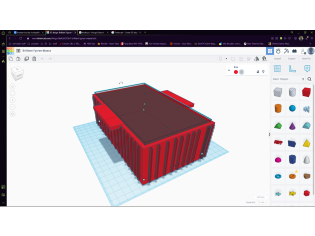Click the Zoom in plus icon
The height and width of the screenshot is (236, 315).
[13, 100]
